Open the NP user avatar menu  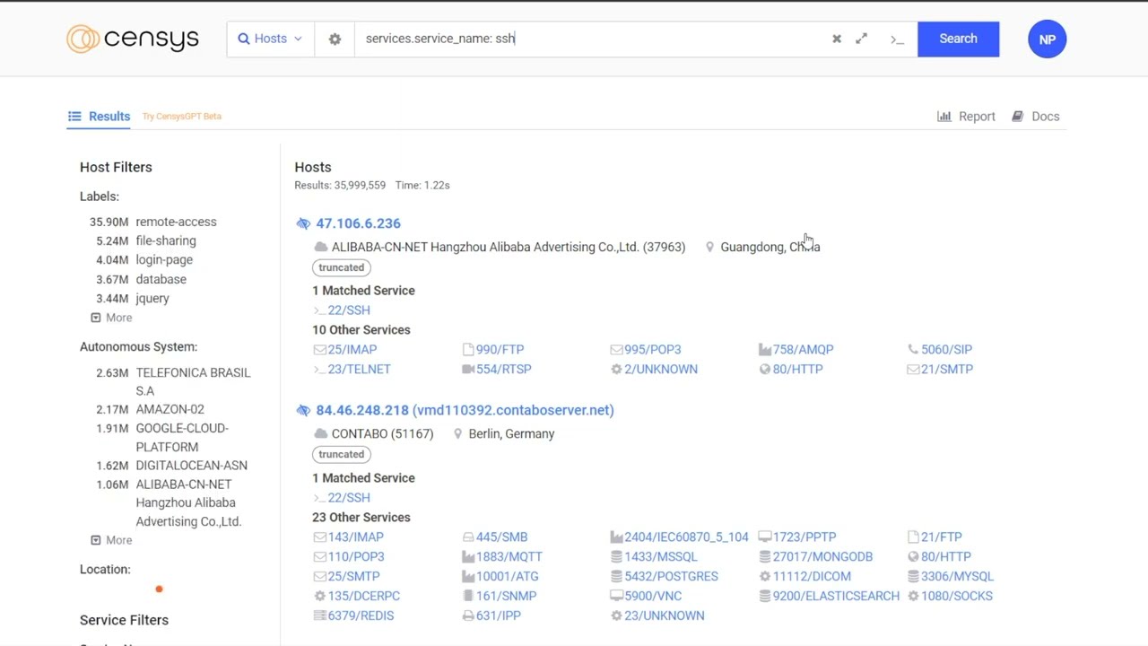click(x=1047, y=39)
